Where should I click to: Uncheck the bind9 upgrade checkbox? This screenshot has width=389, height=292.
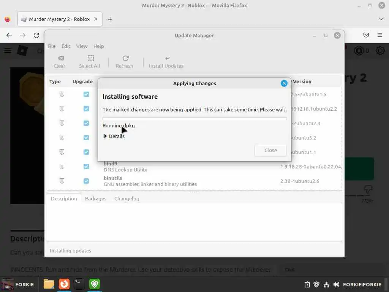[86, 167]
